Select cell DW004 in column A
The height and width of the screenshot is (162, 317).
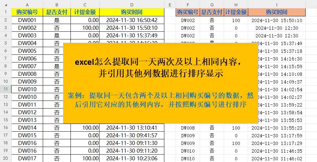click(x=27, y=43)
